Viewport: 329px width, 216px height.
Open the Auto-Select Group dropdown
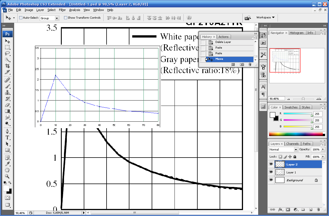click(x=57, y=18)
